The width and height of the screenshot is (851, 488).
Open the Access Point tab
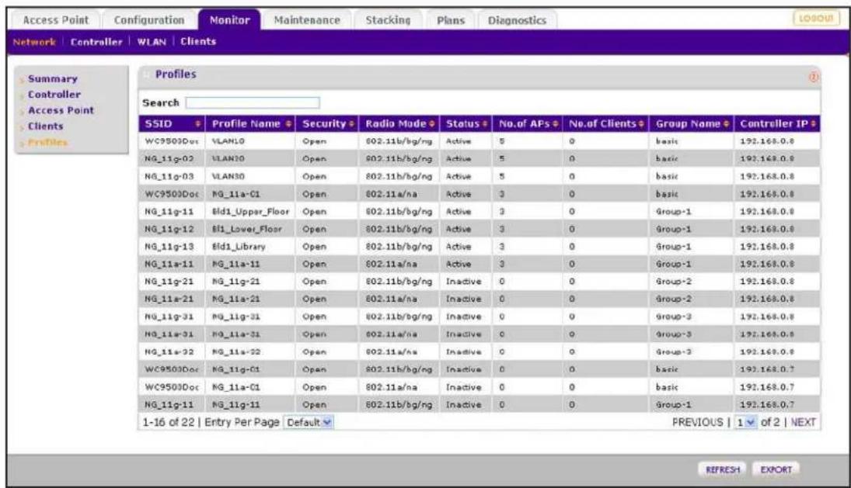(55, 20)
